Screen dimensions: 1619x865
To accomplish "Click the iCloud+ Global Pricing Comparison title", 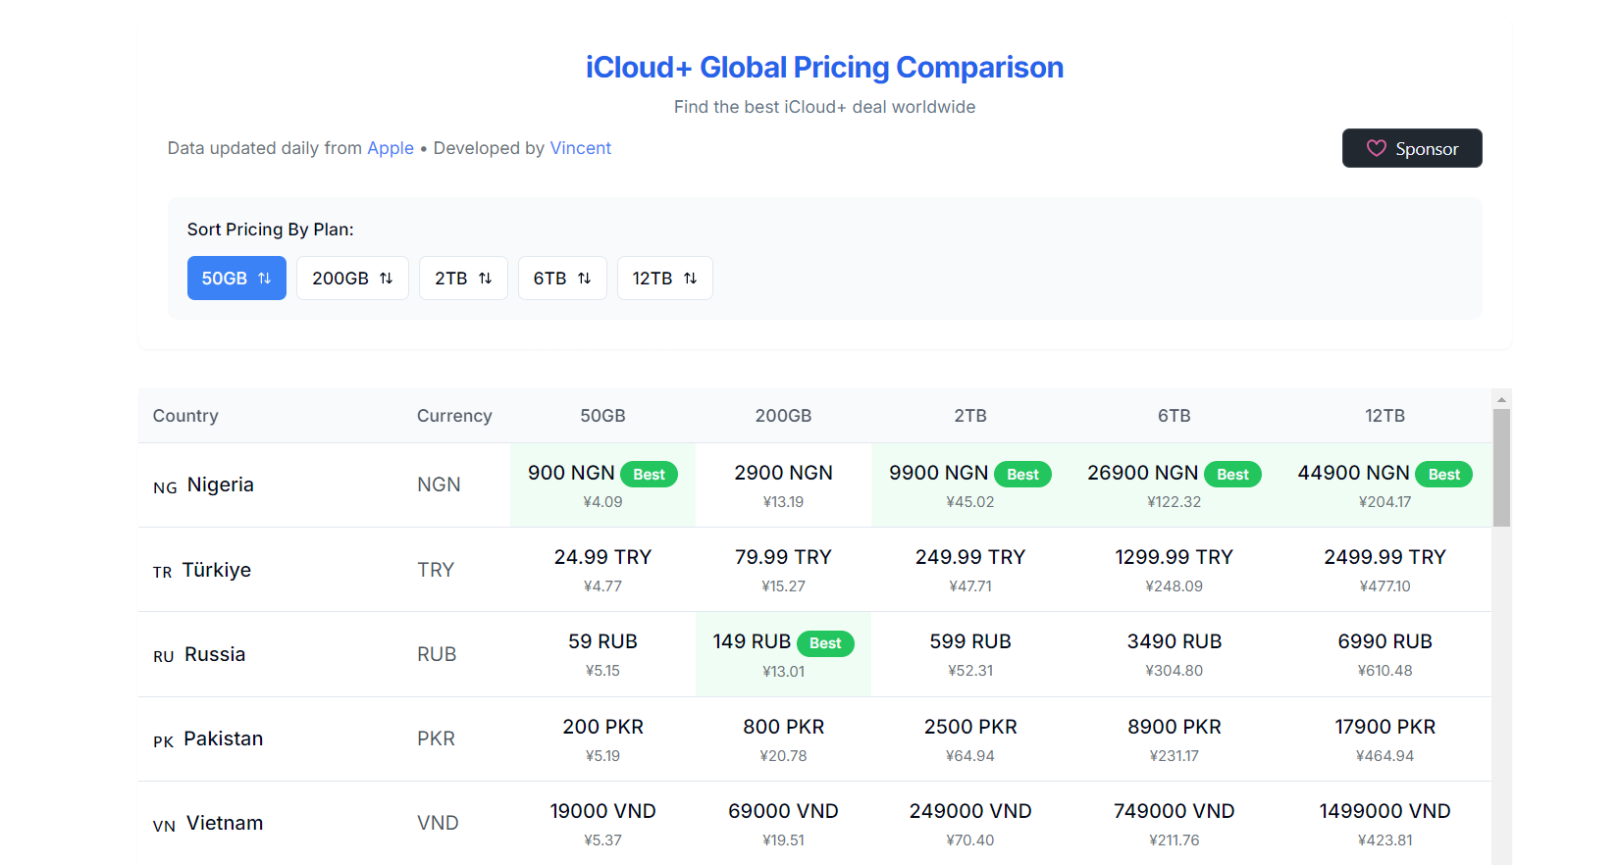I will (824, 68).
